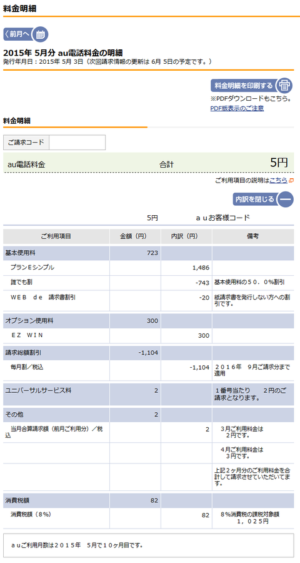300x563 pixels.
Task: Click the ご利用項目 column header
Action: (56, 236)
